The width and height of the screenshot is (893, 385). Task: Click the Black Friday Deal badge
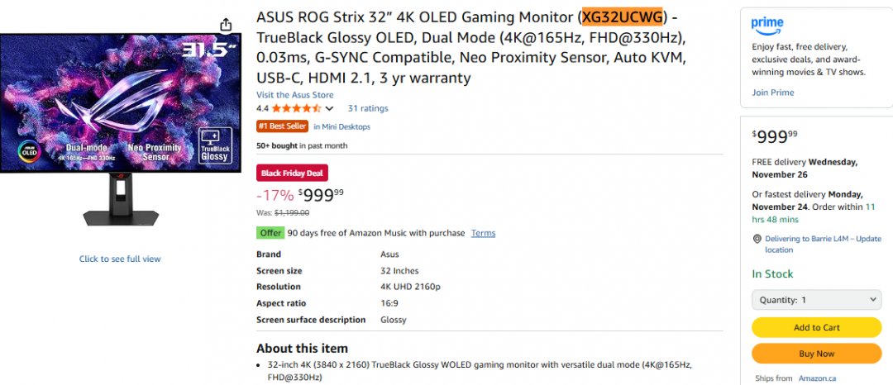(x=292, y=173)
